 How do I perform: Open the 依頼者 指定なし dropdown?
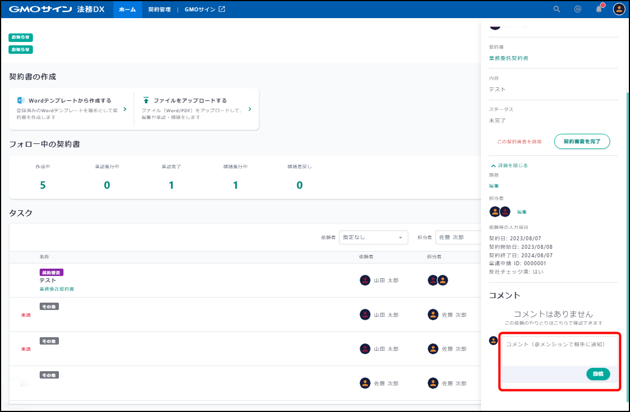(x=373, y=237)
